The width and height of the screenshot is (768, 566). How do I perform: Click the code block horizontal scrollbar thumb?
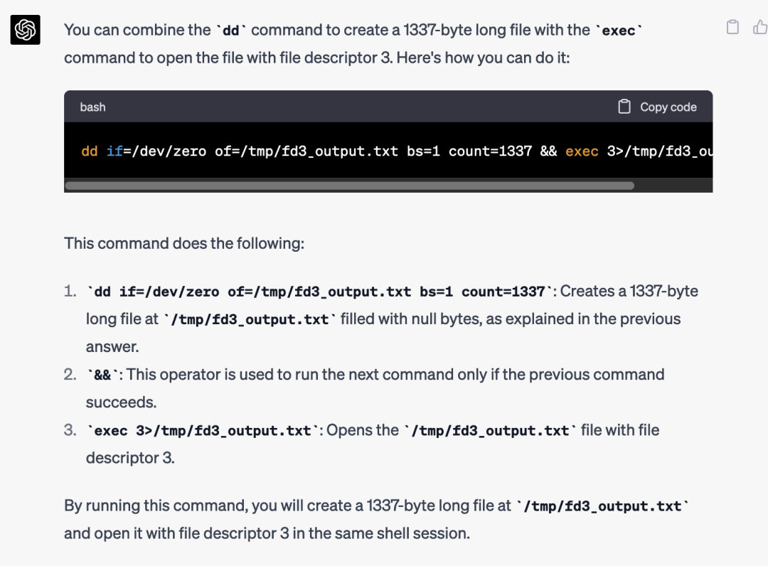[350, 186]
